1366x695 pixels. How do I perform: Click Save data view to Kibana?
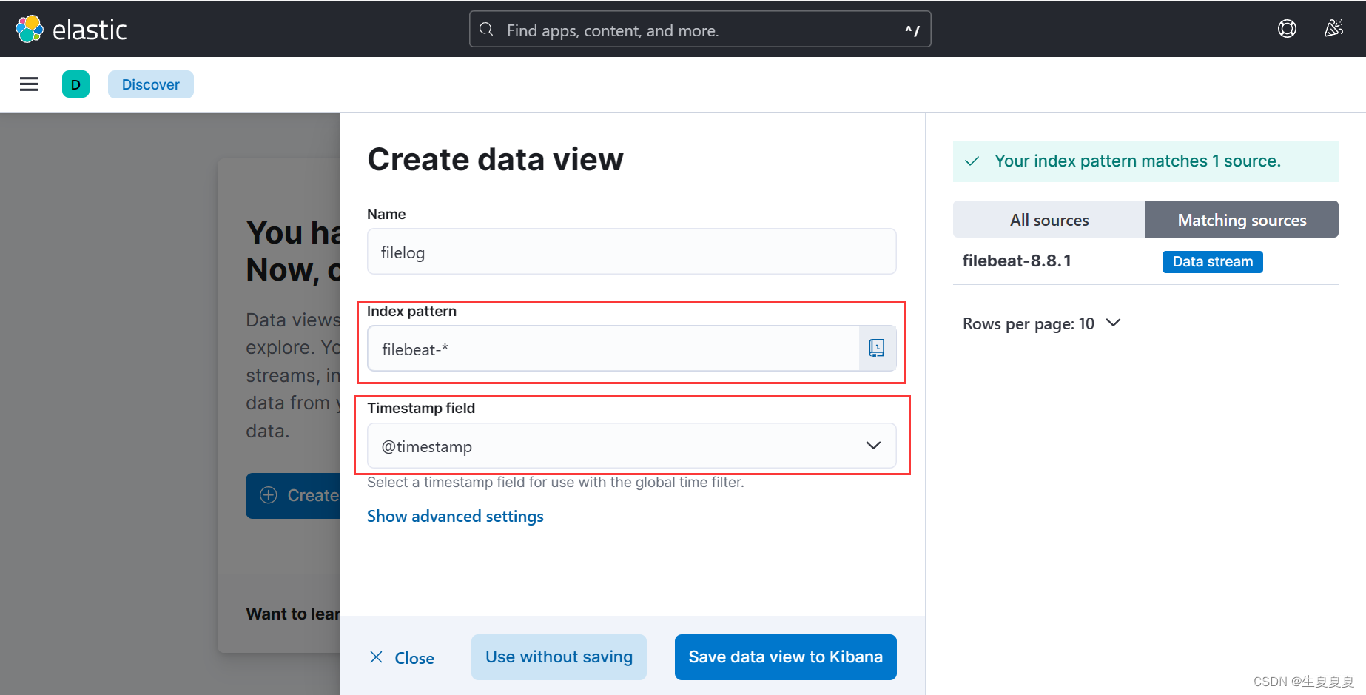pyautogui.click(x=786, y=657)
